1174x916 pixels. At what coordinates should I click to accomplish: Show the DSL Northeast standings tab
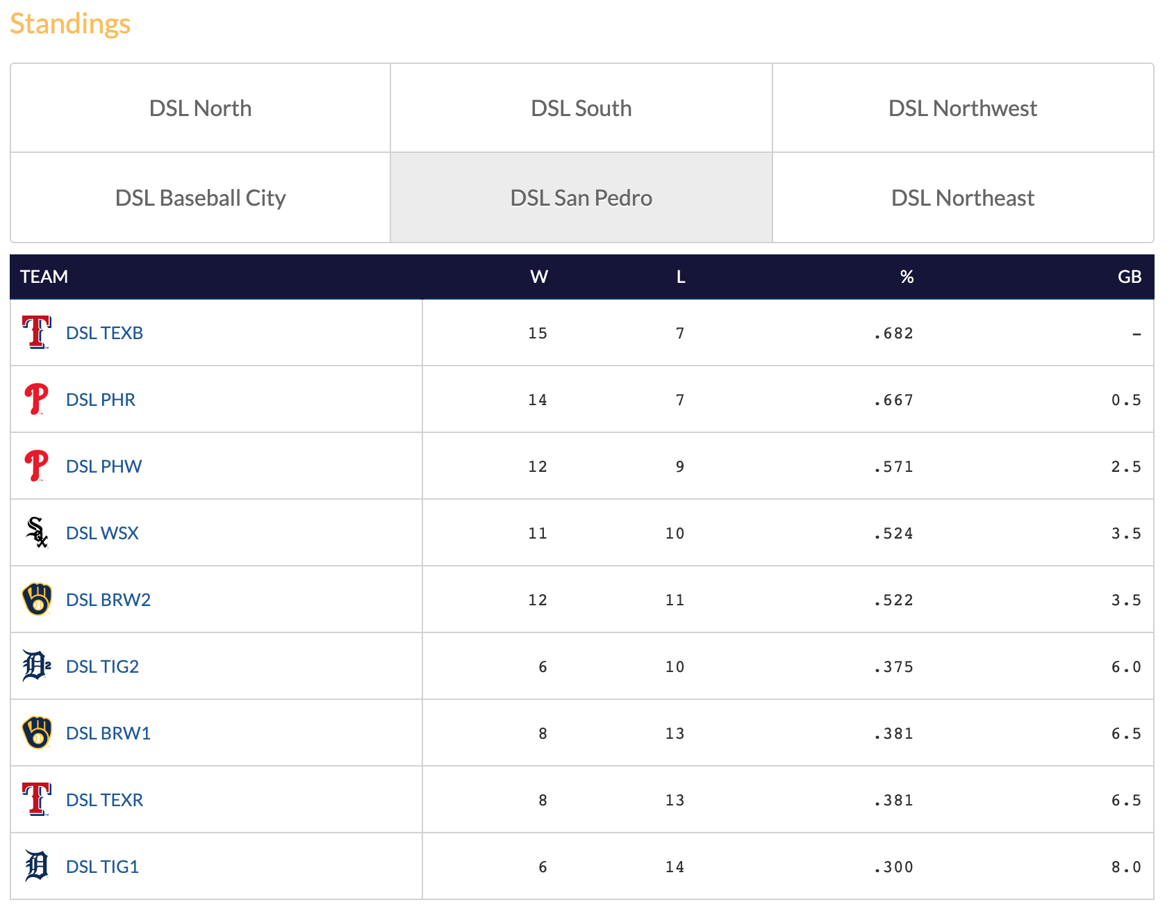(x=962, y=198)
